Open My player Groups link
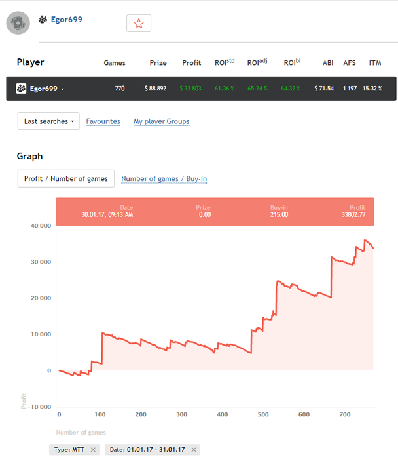This screenshot has height=459, width=398. (x=161, y=121)
